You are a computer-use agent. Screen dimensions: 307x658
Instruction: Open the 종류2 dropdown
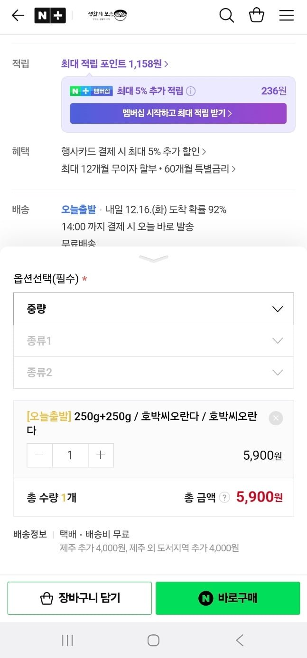(154, 373)
